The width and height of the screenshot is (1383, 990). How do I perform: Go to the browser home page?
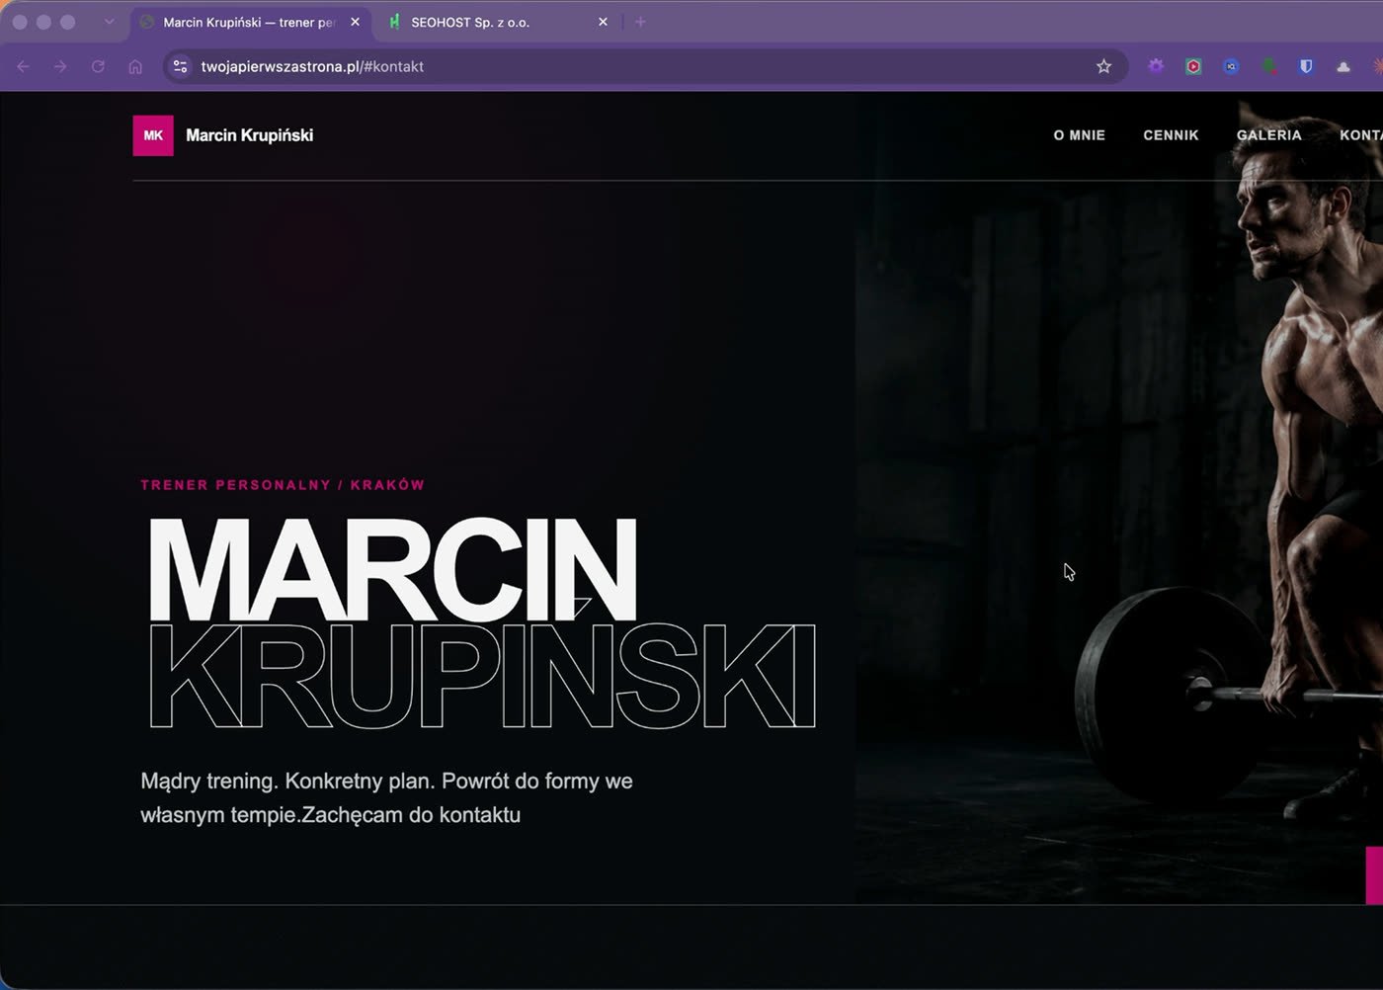pos(135,67)
